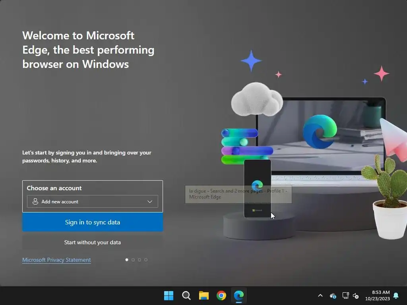Open the cloud status tray icon
Screen dimensions: 407x305
(333, 295)
